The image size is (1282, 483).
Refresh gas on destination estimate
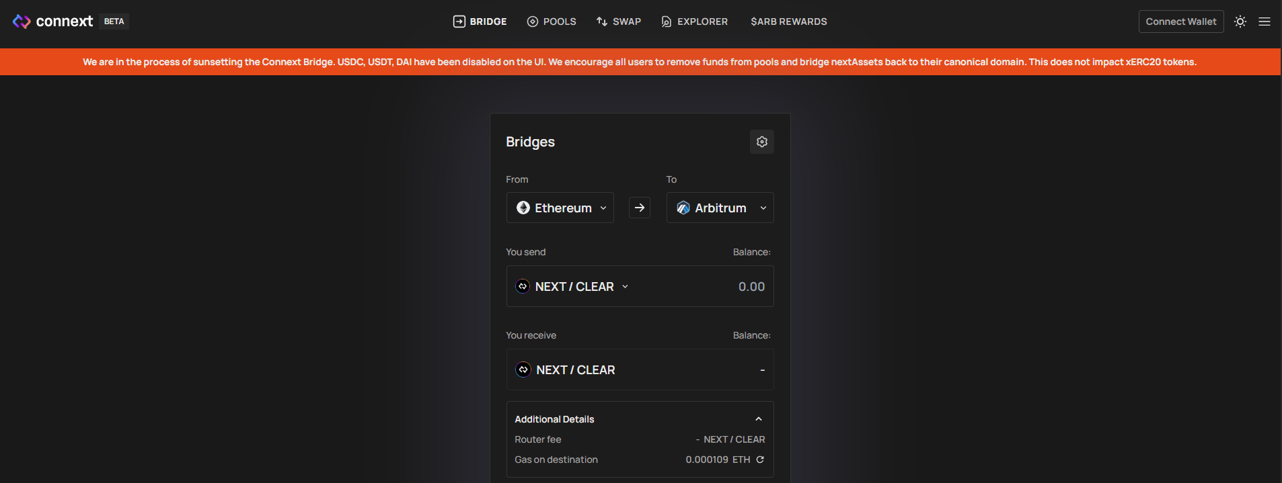point(760,459)
